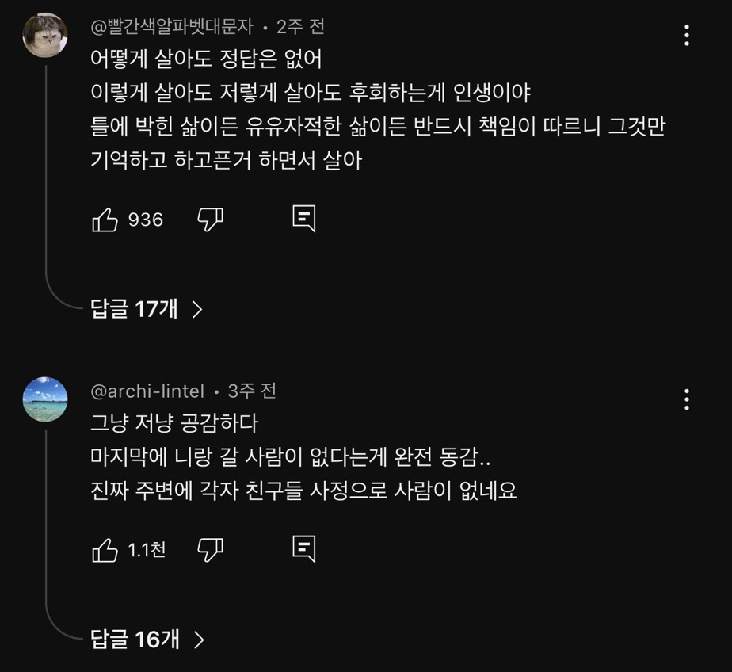Like the comment by archi-lintel
The image size is (732, 672).
[x=105, y=550]
